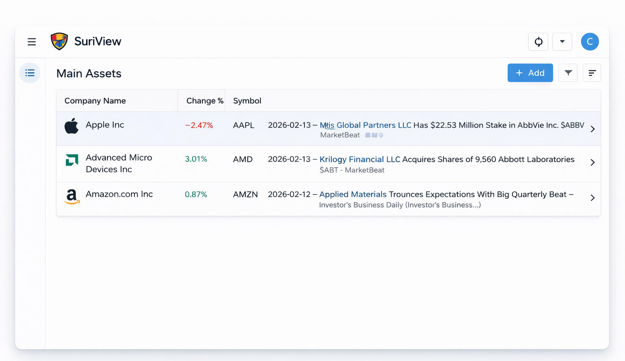Click the sort lines icon
The width and height of the screenshot is (625, 361).
coord(592,73)
